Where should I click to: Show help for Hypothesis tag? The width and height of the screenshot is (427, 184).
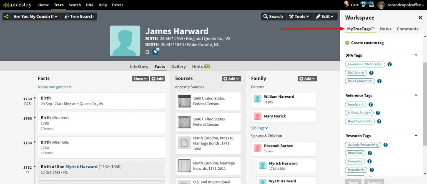tap(372, 170)
